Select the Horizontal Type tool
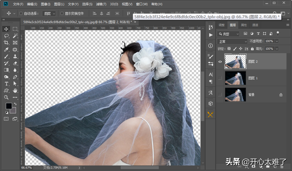The image size is (292, 171). pyautogui.click(x=6, y=84)
